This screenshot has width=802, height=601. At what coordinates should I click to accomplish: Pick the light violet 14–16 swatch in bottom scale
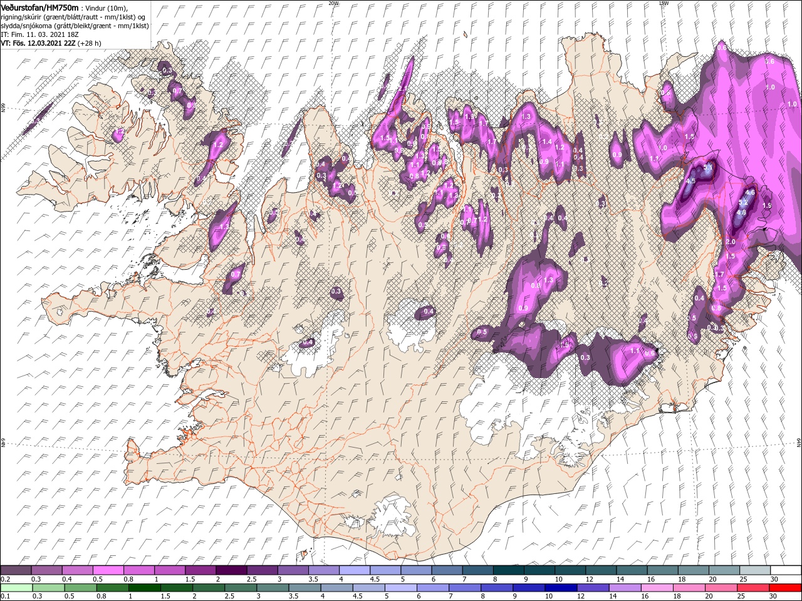coord(624,588)
